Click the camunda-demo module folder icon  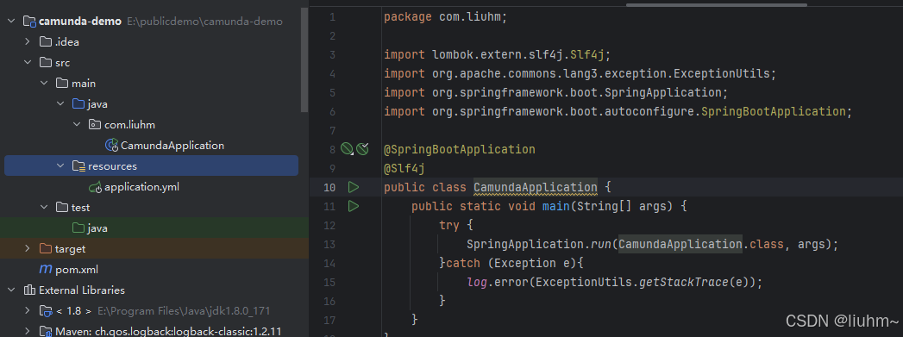coord(28,22)
